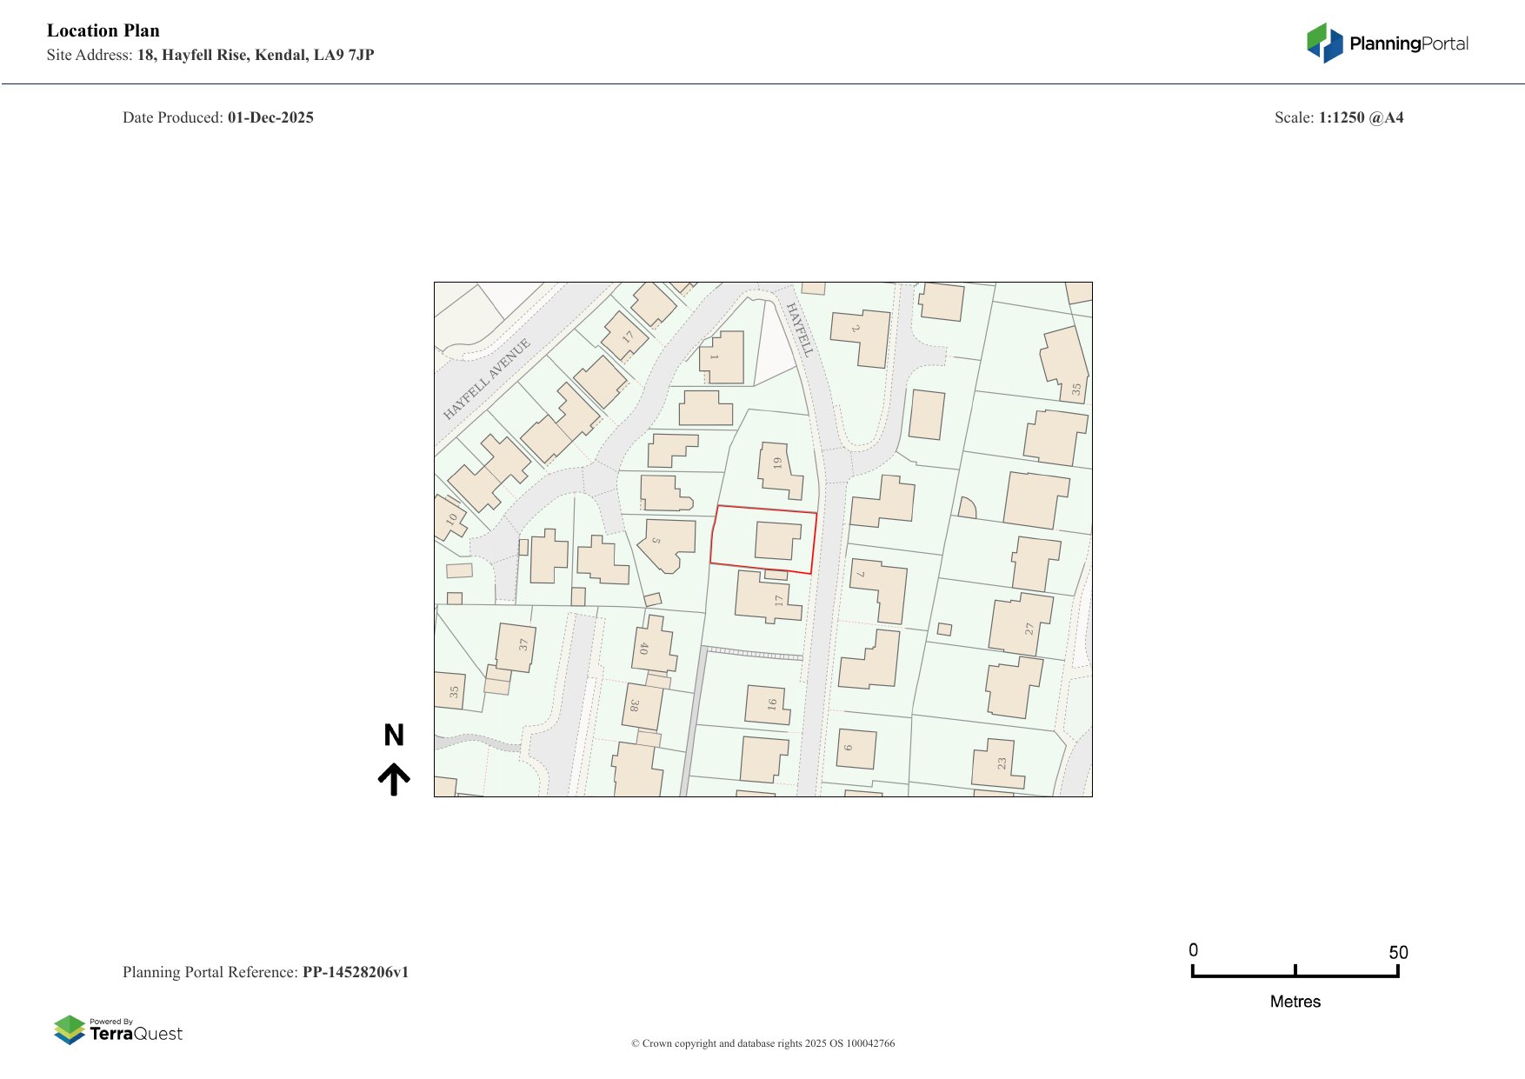Select the building numbered 27

click(1019, 624)
